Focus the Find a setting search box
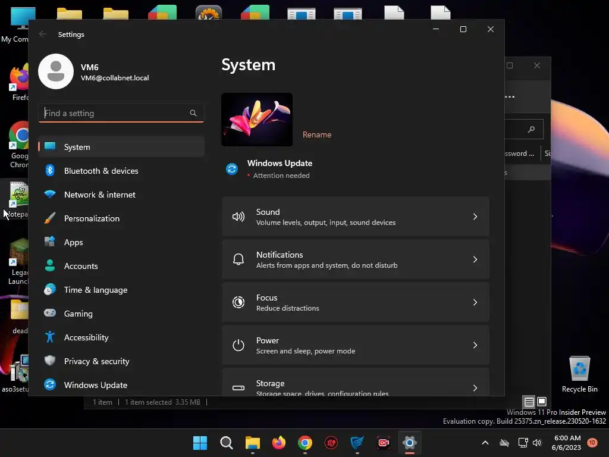This screenshot has width=609, height=457. [x=121, y=113]
